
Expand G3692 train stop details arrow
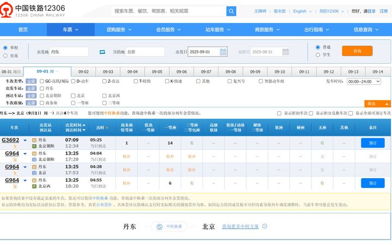click(x=25, y=140)
